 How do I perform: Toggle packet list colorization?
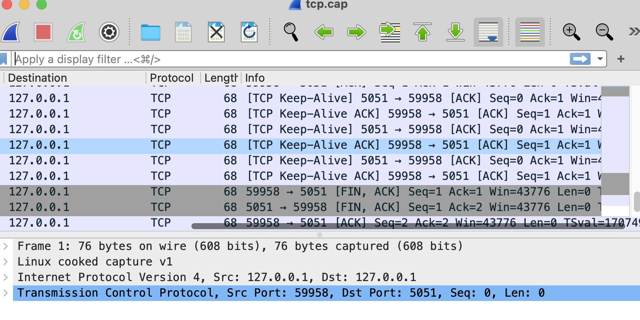[530, 32]
